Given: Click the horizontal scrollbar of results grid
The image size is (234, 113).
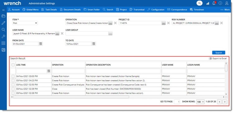Looking at the screenshot, I should 71,97.
